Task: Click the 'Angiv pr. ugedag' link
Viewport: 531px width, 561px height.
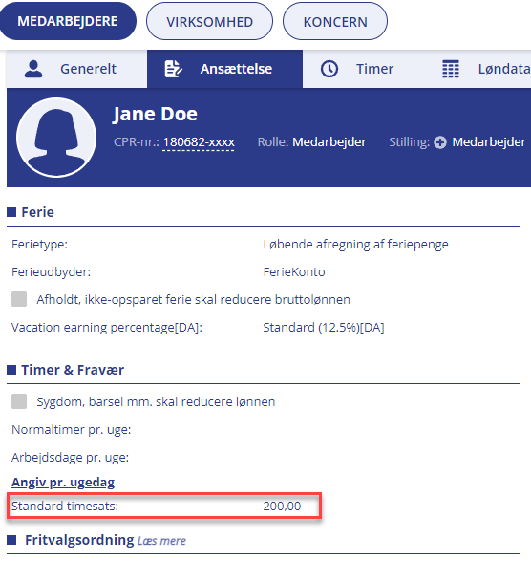Action: point(63,482)
